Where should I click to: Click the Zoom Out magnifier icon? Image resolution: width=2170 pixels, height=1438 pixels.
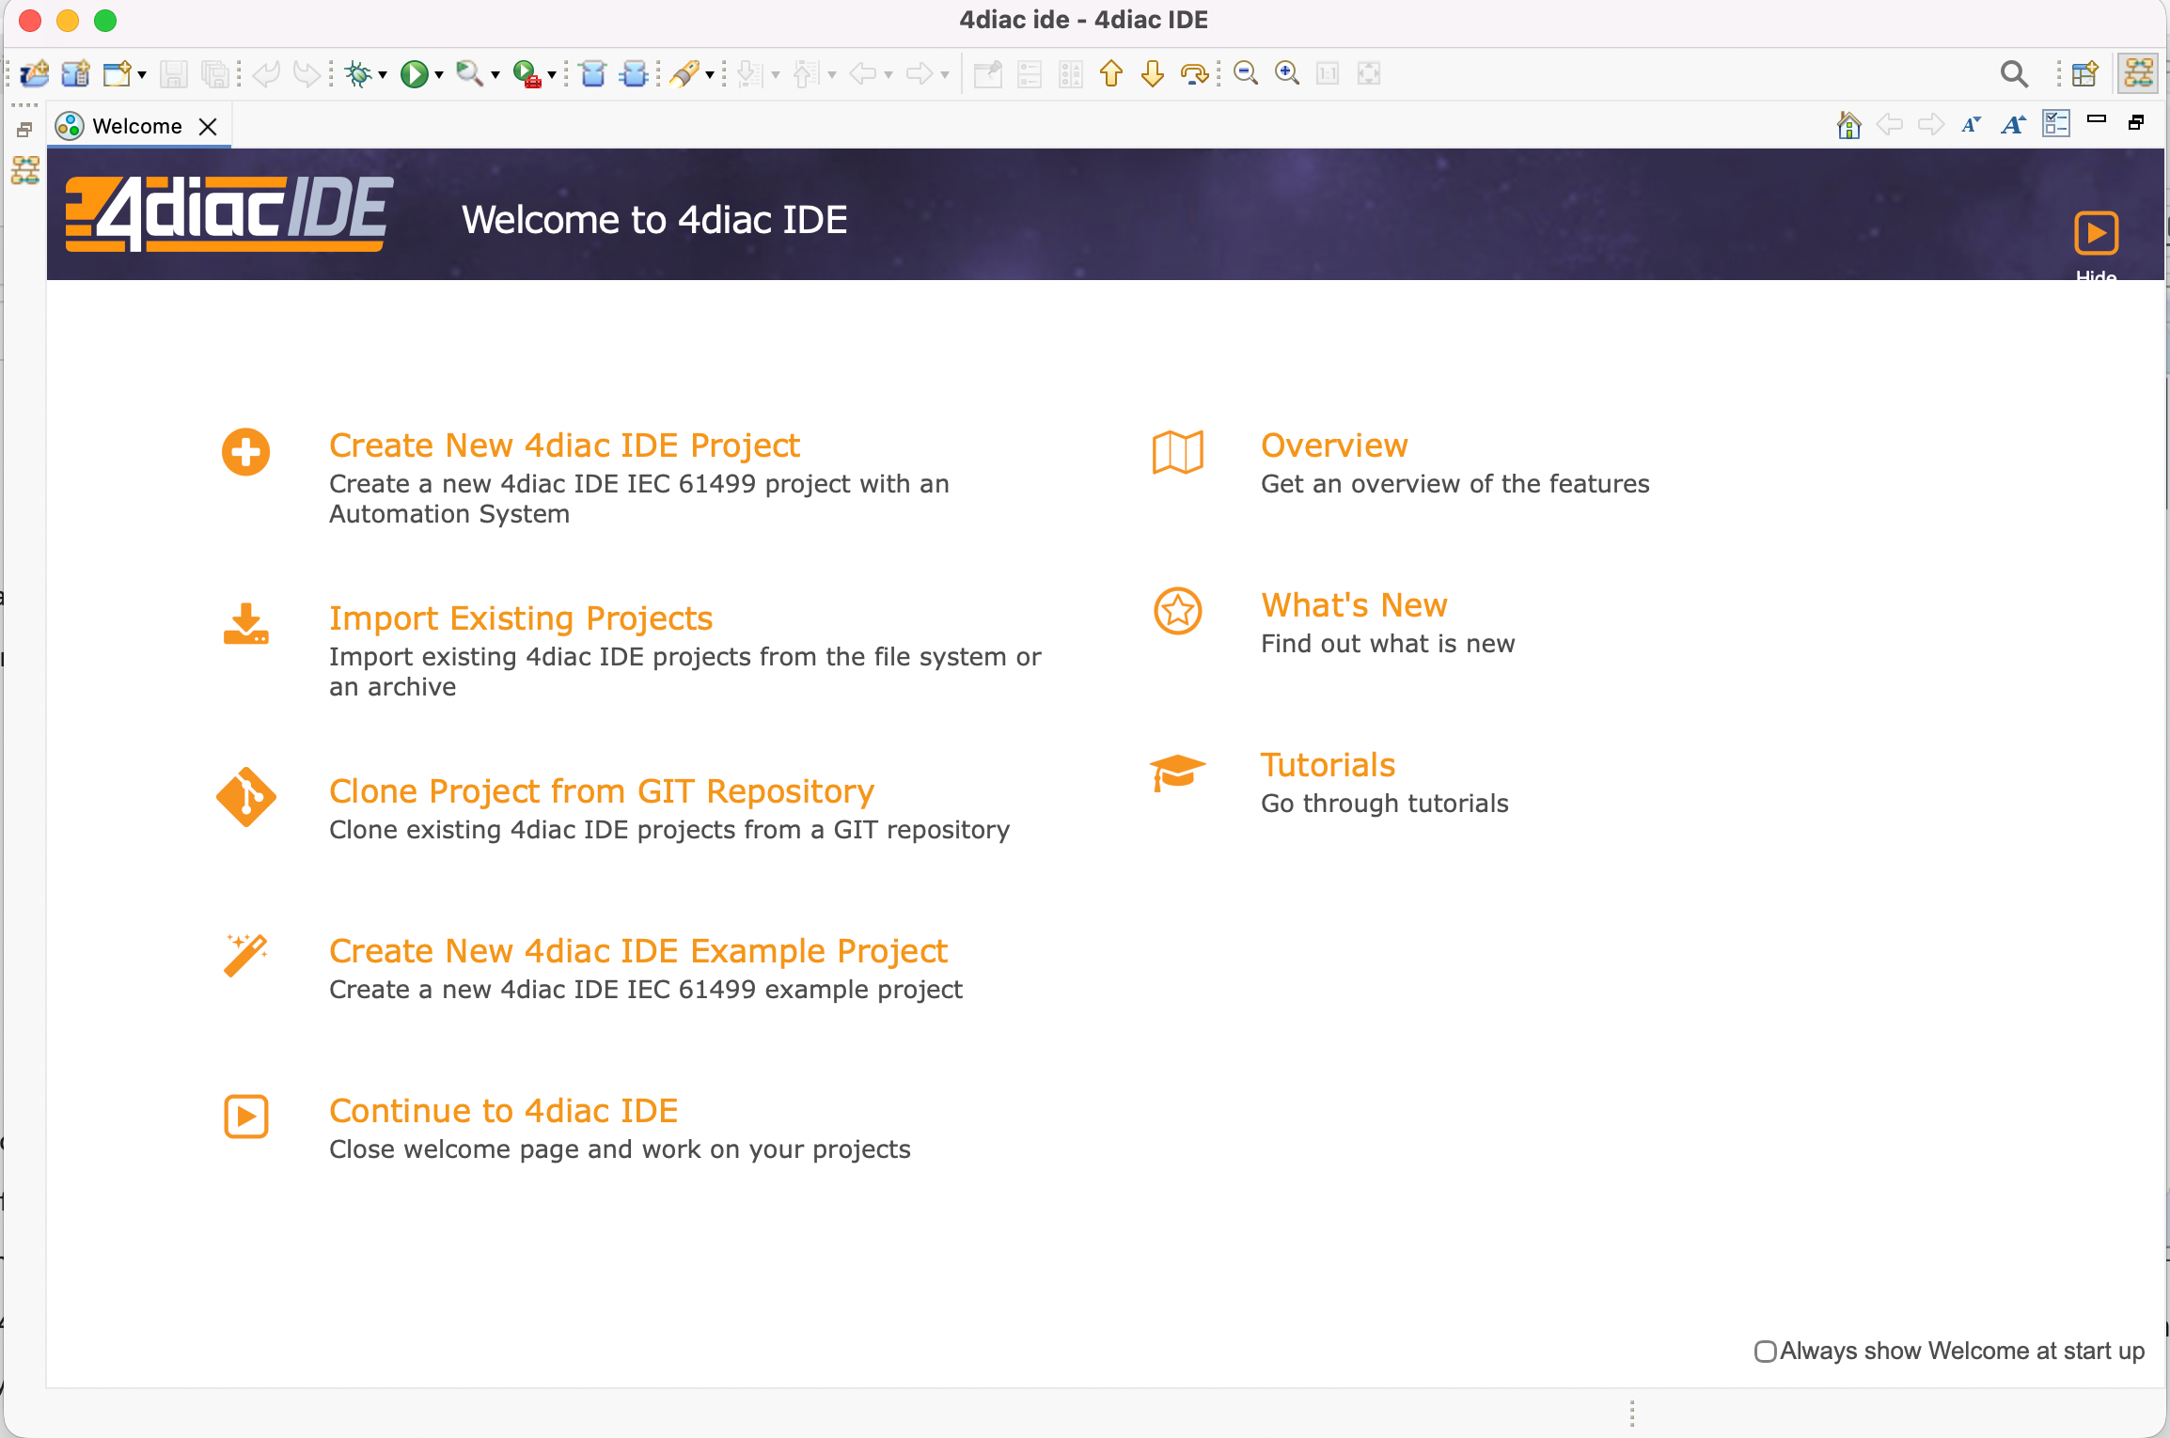1246,73
